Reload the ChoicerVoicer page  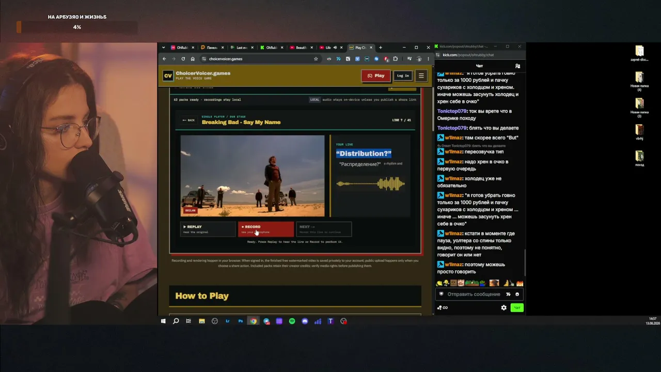[183, 59]
